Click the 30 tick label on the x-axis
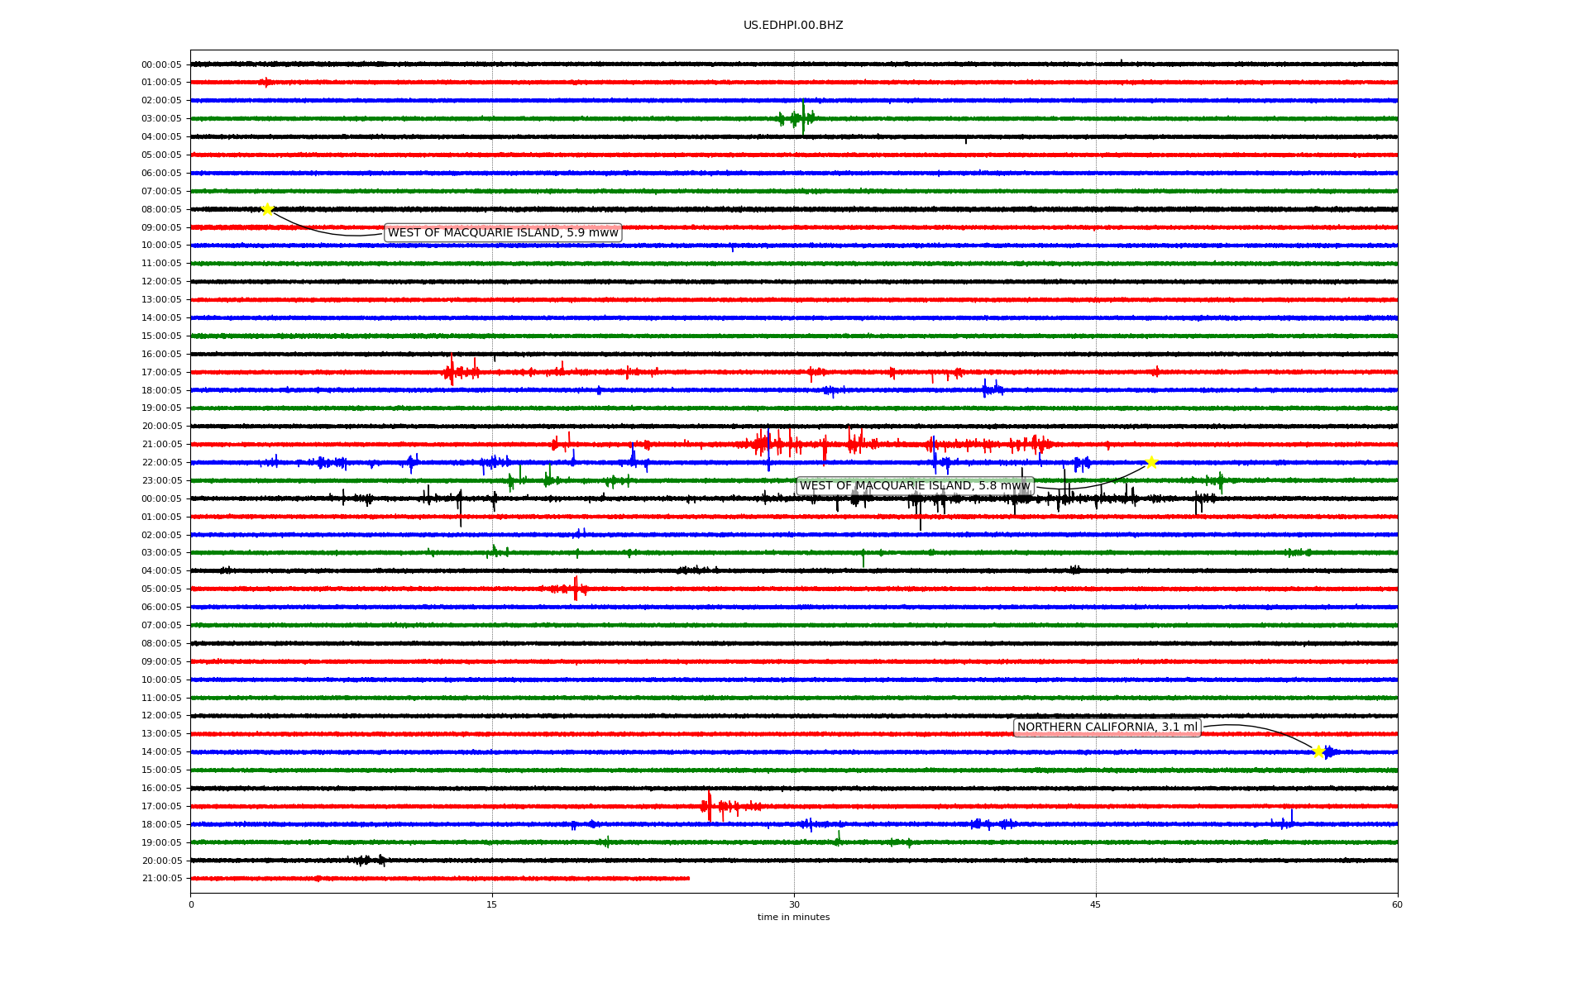 coord(794,904)
